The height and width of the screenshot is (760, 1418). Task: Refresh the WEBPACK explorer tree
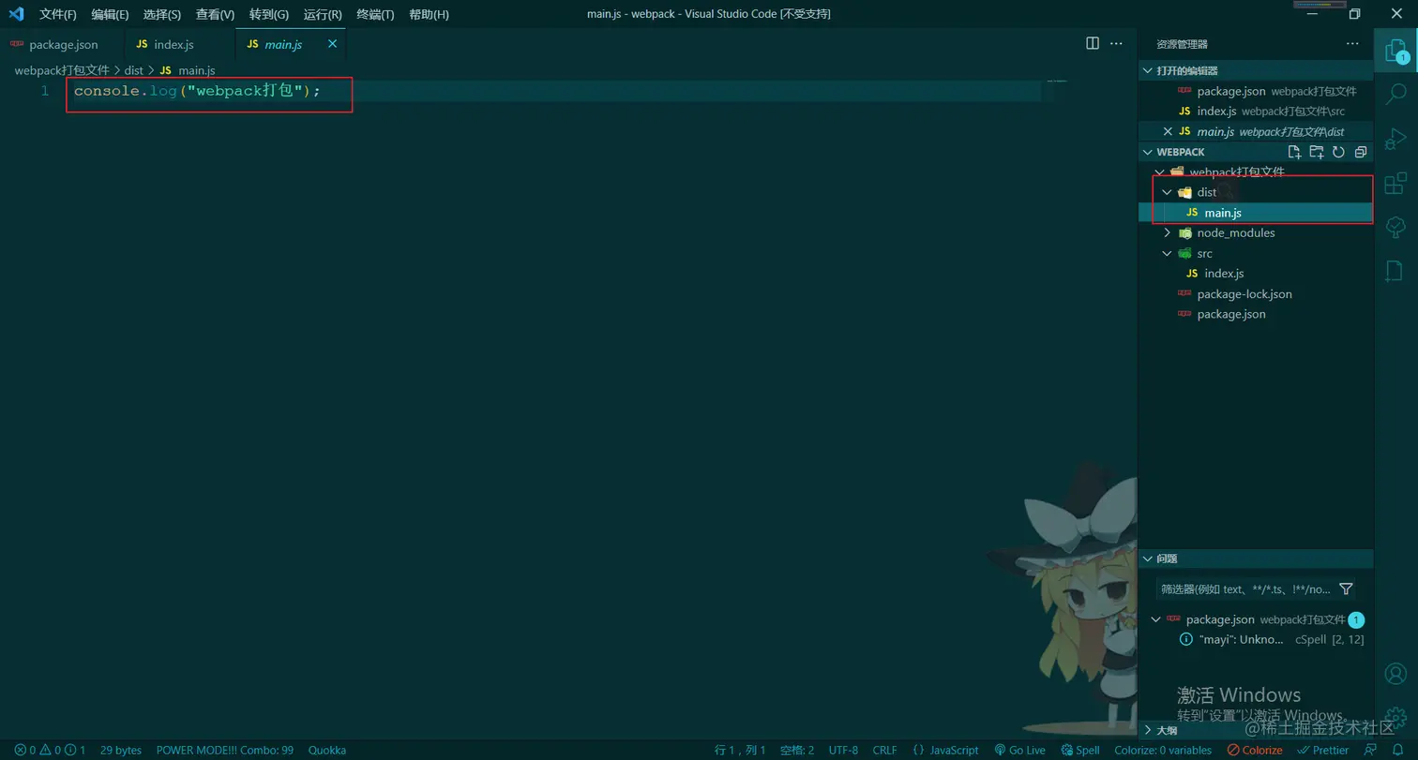point(1338,152)
